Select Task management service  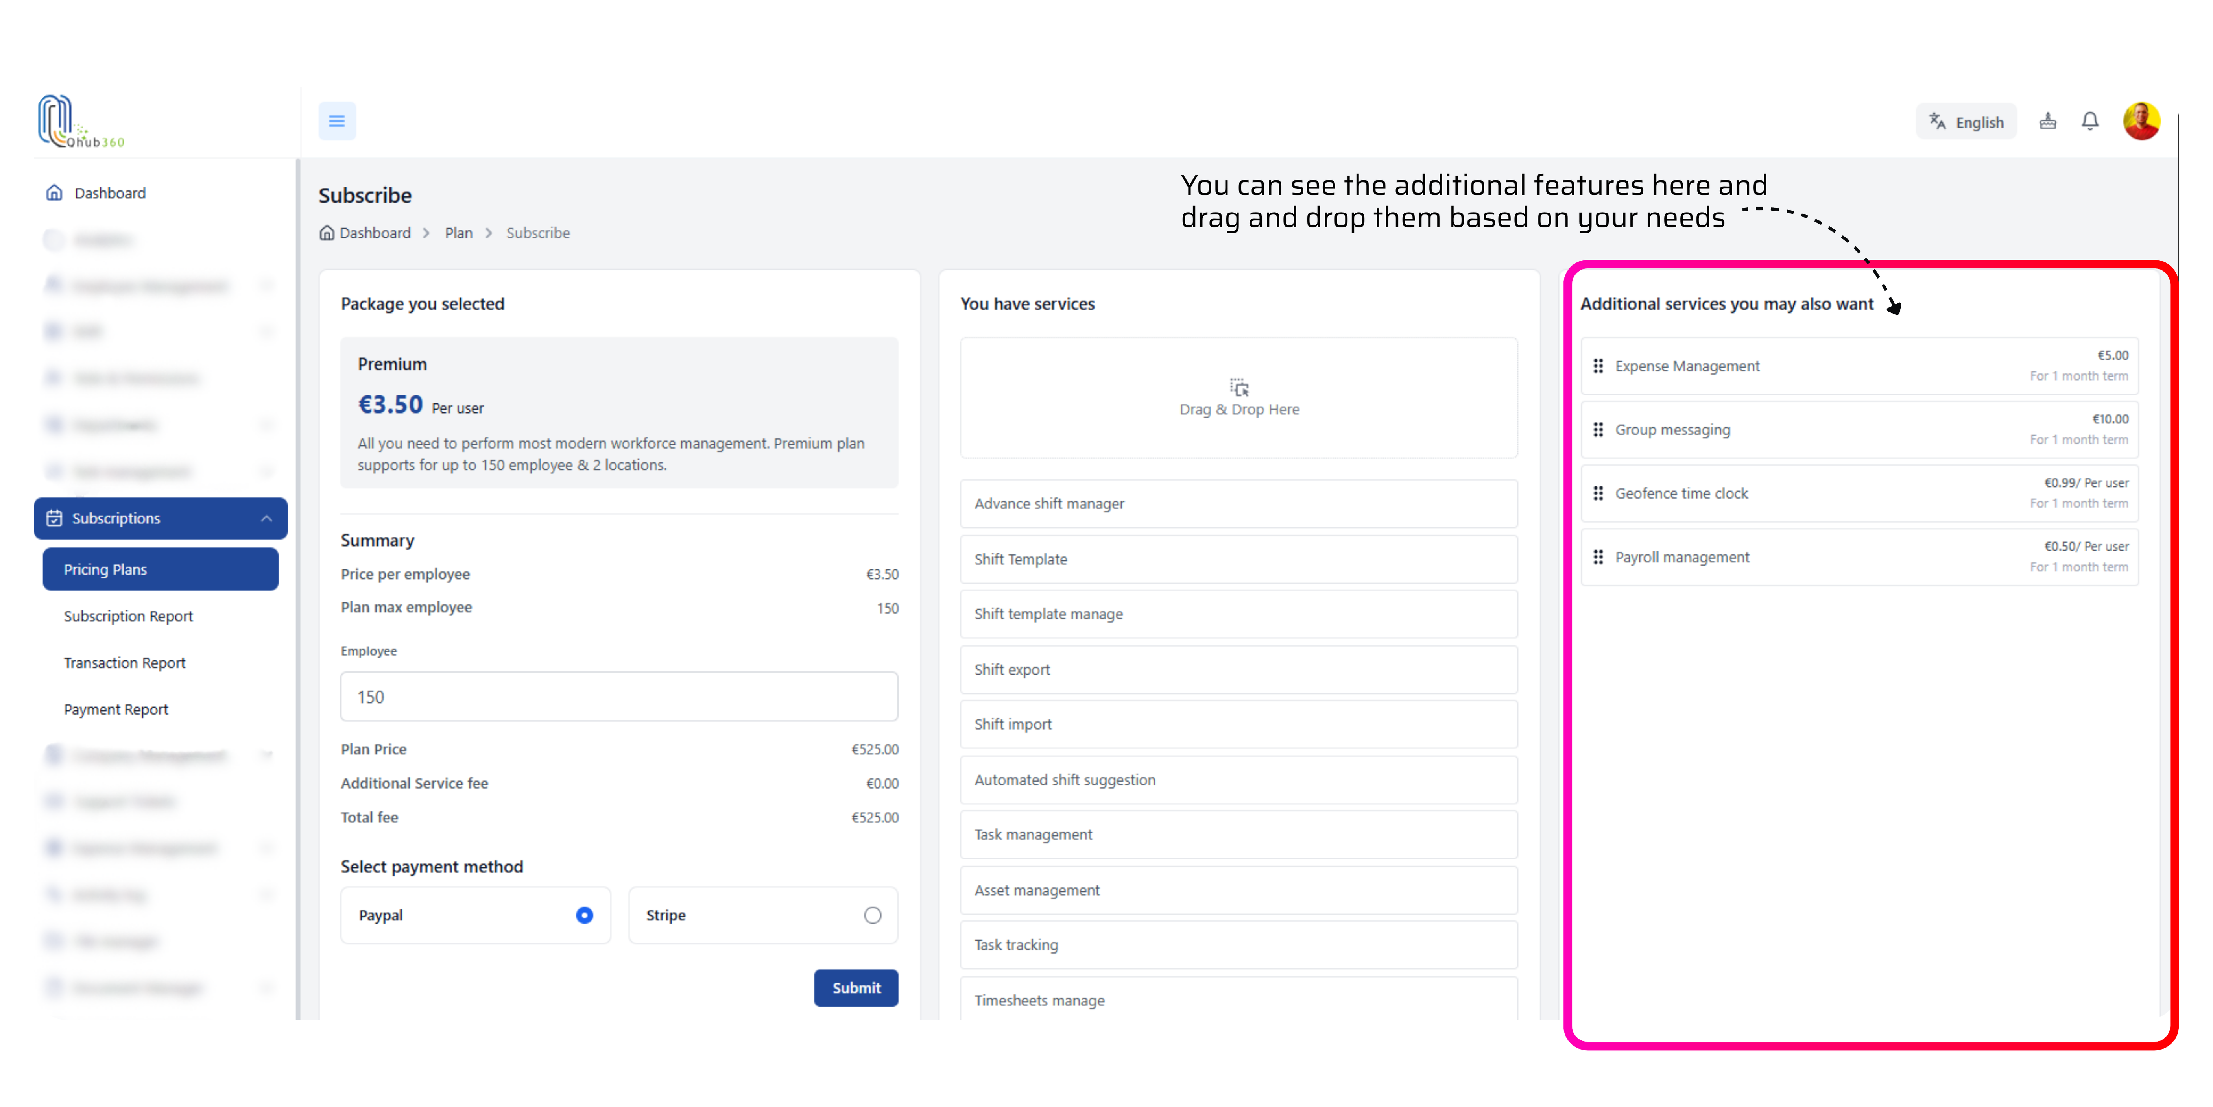[1239, 835]
